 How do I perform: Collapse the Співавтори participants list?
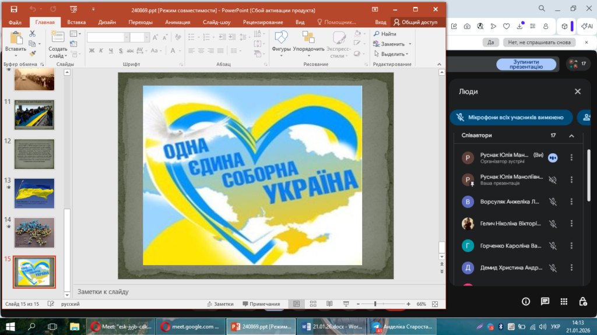point(571,136)
